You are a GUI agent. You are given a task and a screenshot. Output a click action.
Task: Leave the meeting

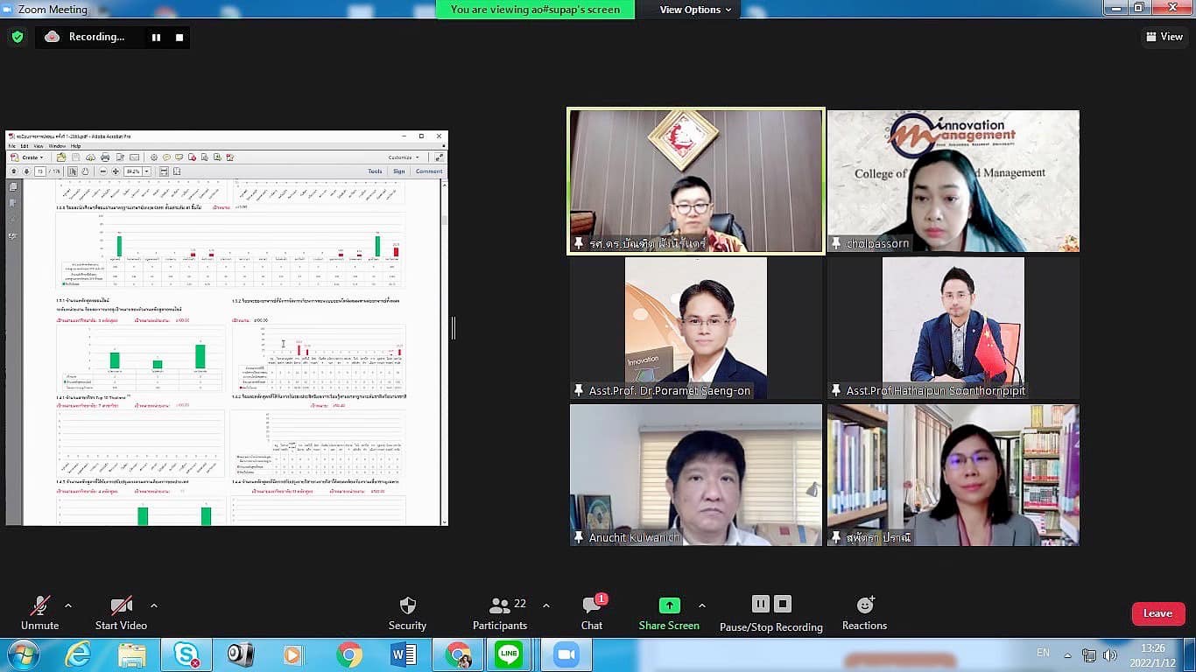coord(1157,613)
